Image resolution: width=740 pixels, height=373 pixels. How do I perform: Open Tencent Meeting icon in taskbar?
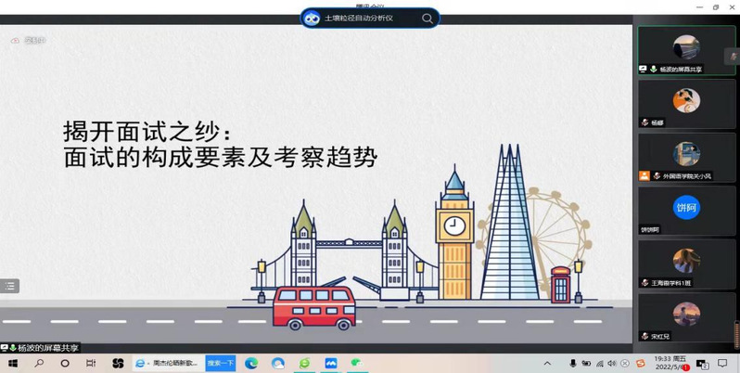coord(330,364)
